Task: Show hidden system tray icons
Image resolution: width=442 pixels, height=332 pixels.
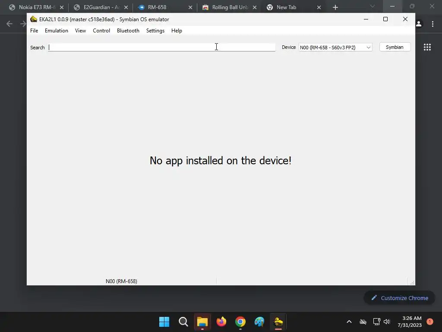Action: pos(349,322)
